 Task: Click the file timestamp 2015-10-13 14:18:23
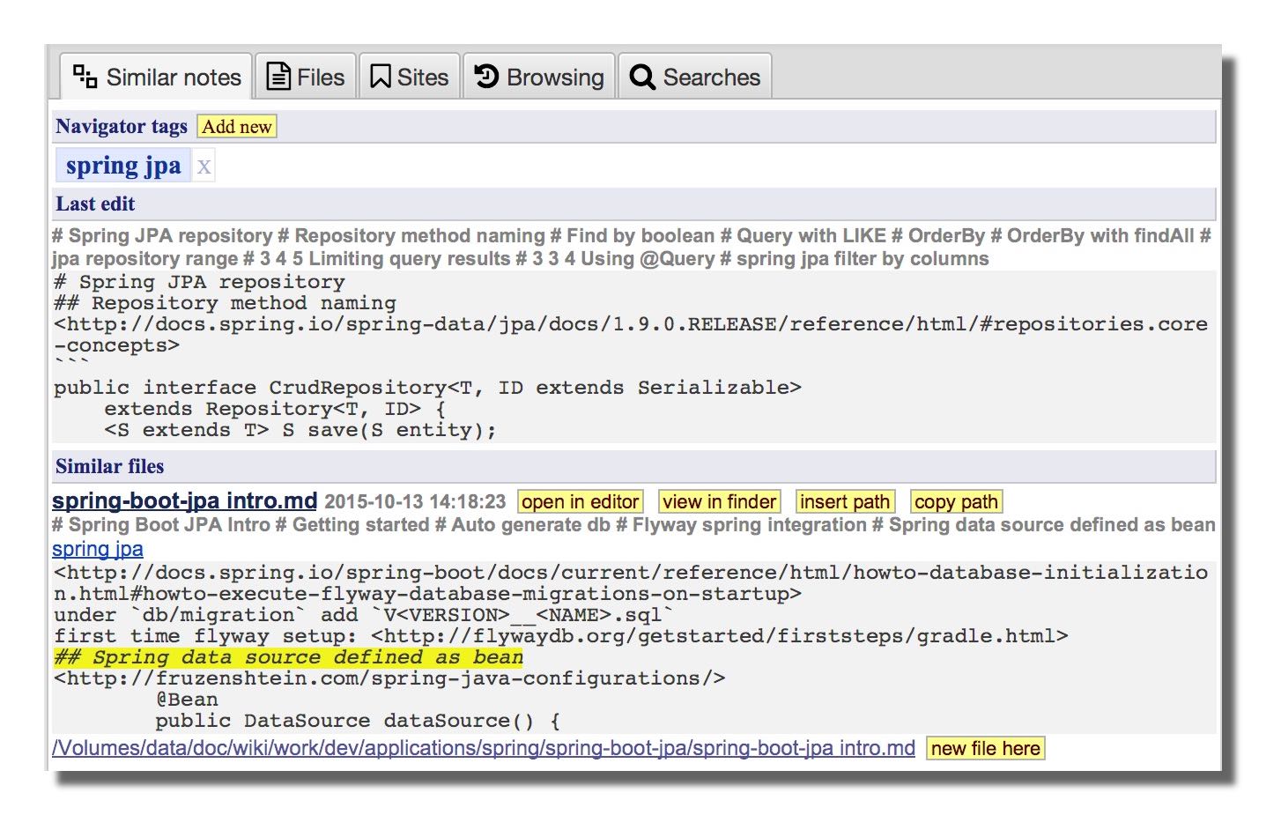tap(415, 501)
